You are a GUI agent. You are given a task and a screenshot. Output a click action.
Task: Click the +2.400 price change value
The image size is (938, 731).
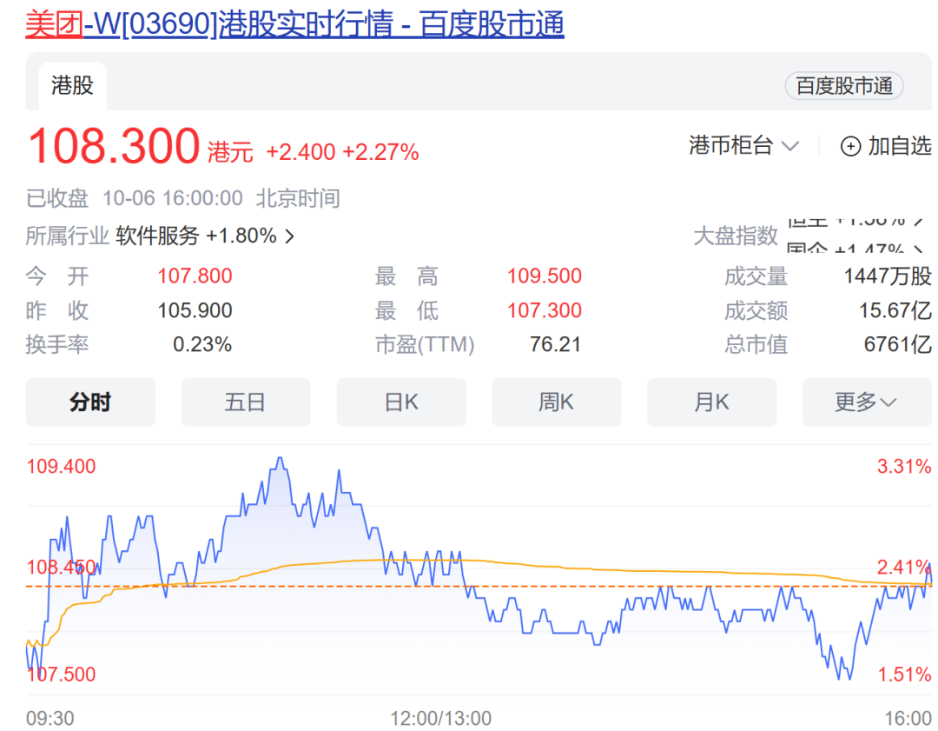(x=301, y=152)
